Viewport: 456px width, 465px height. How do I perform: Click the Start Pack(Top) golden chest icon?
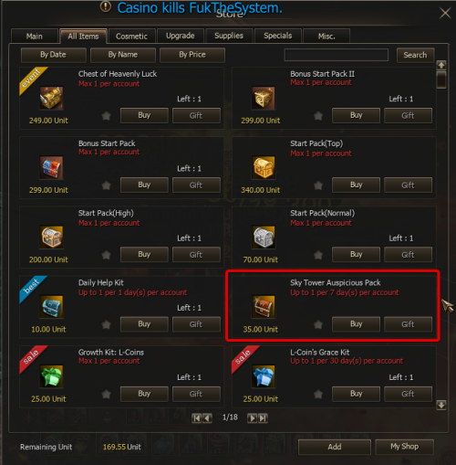pos(264,167)
